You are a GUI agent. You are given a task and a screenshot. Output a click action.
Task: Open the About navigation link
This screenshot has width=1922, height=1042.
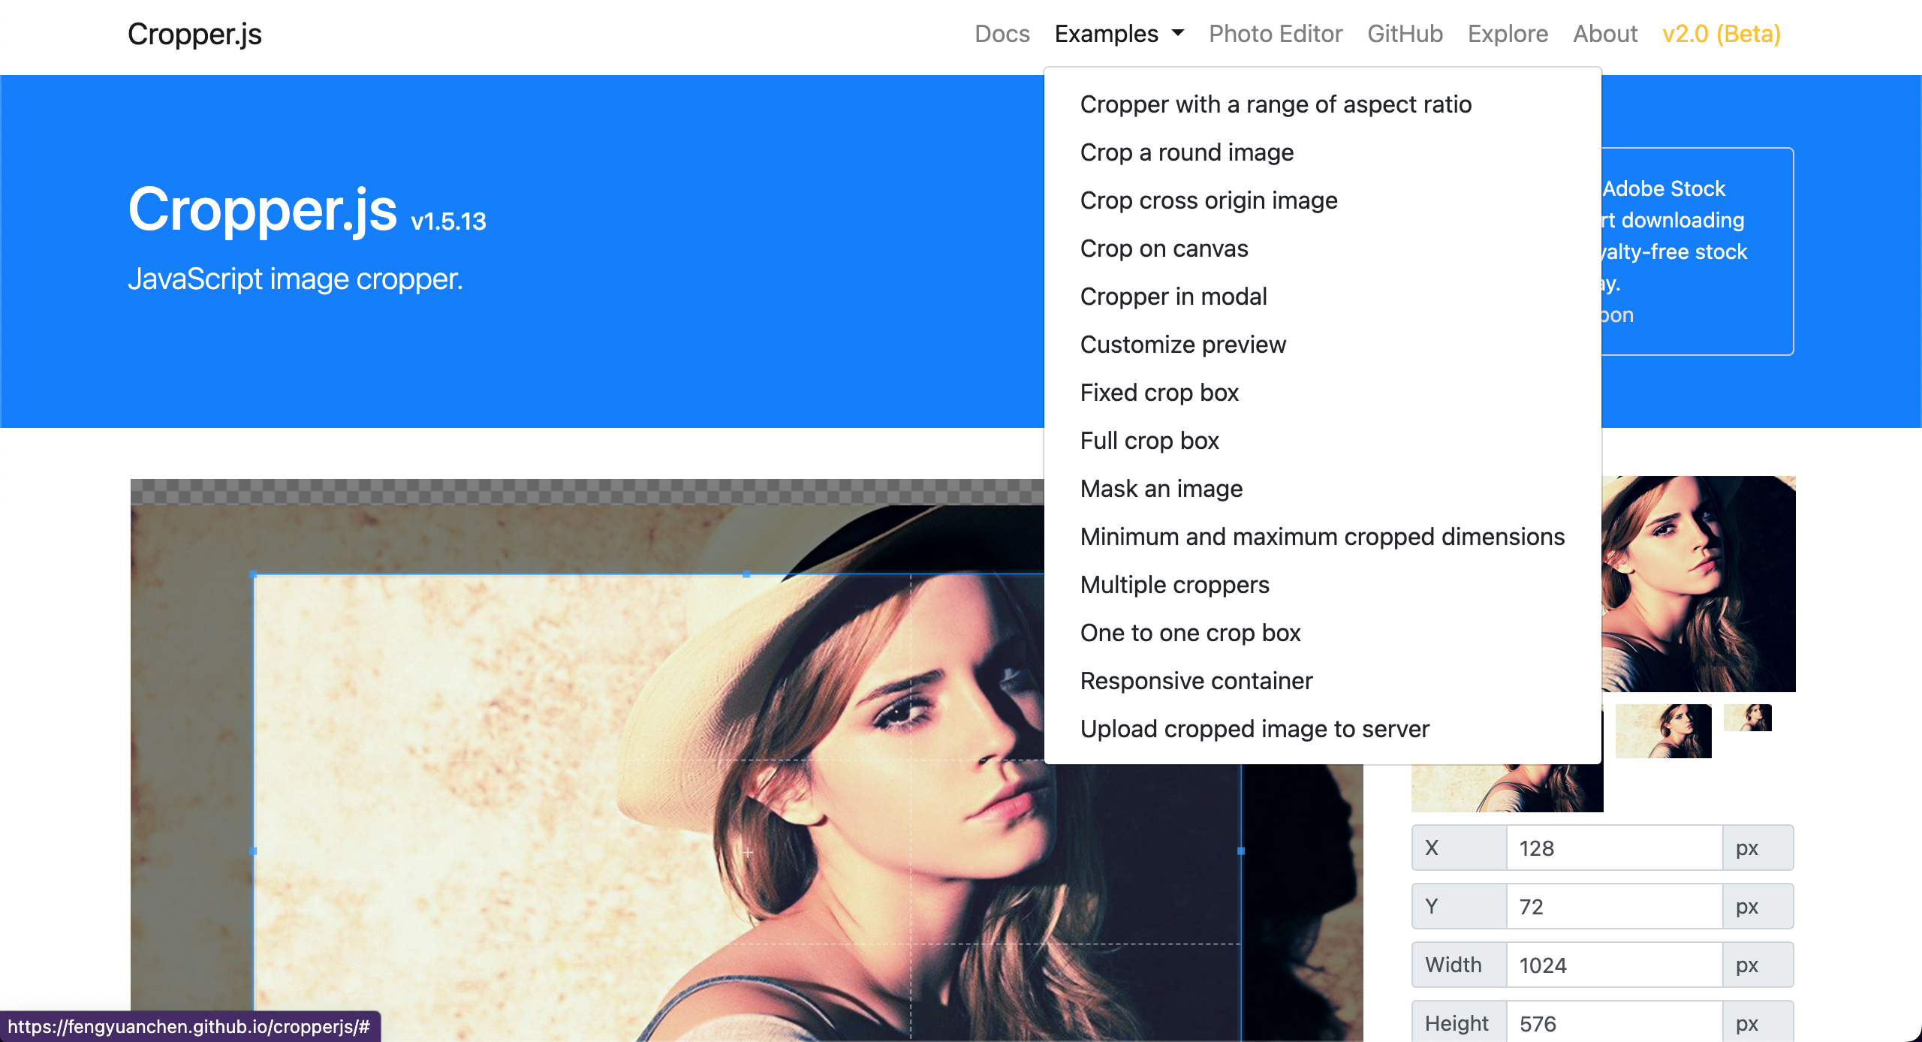click(1605, 34)
